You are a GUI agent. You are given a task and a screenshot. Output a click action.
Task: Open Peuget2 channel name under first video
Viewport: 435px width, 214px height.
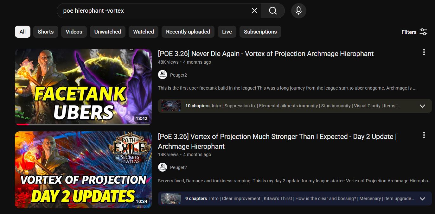pos(178,75)
